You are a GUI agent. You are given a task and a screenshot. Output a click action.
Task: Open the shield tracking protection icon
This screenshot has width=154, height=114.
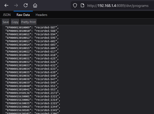pos(75,5)
